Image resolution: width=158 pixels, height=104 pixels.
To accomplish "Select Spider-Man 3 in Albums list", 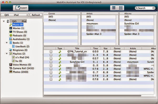I will (x=132, y=34).
